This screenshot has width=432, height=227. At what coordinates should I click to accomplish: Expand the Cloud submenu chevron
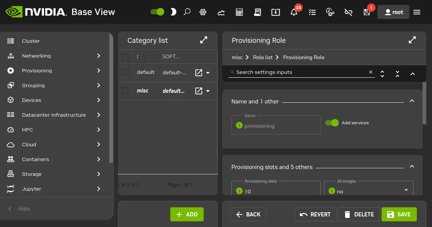[x=99, y=144]
